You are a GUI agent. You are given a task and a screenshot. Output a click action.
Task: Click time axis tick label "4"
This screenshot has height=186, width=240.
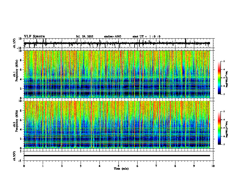coord(100,166)
